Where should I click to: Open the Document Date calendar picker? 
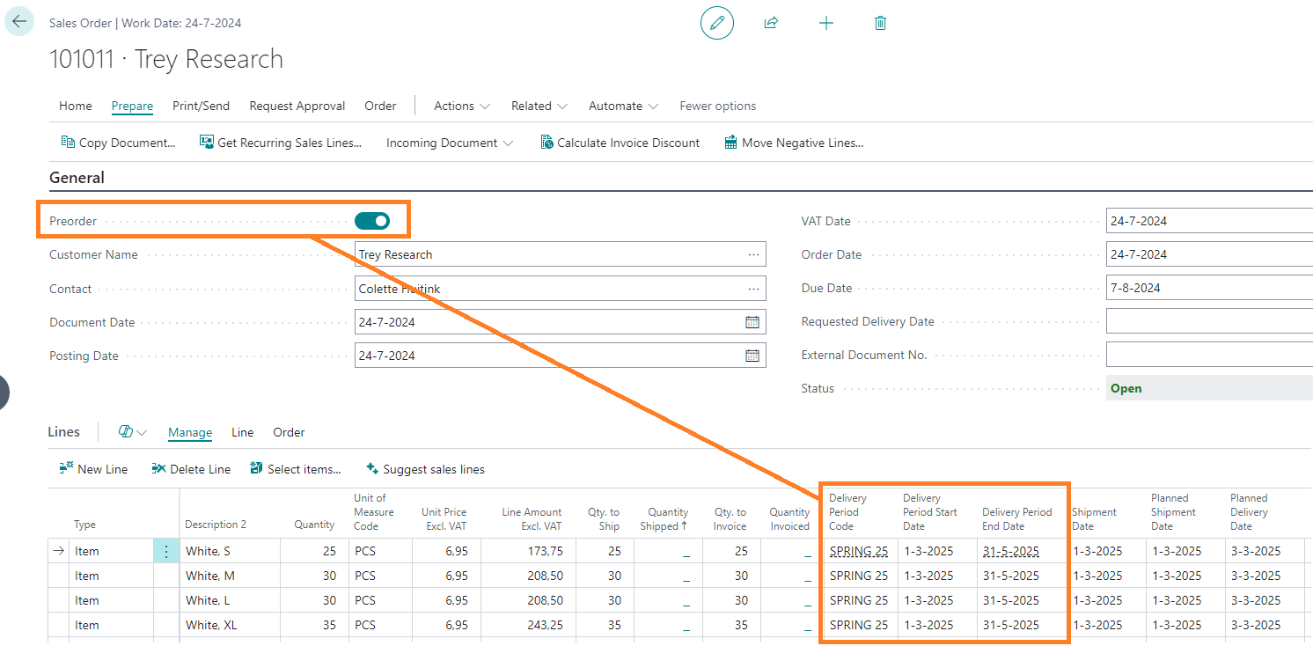point(752,322)
